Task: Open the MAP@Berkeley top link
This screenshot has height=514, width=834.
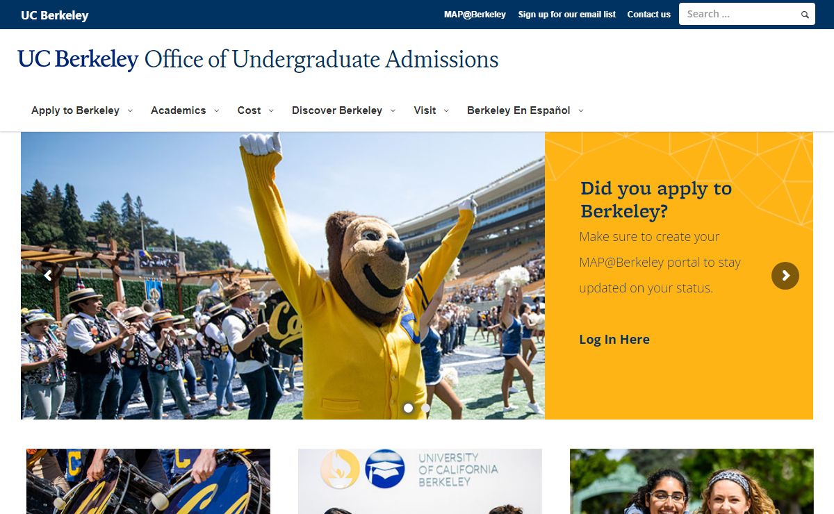Action: (x=475, y=15)
